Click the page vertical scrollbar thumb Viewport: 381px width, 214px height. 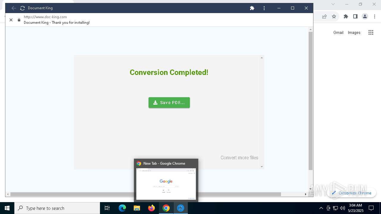click(310, 101)
